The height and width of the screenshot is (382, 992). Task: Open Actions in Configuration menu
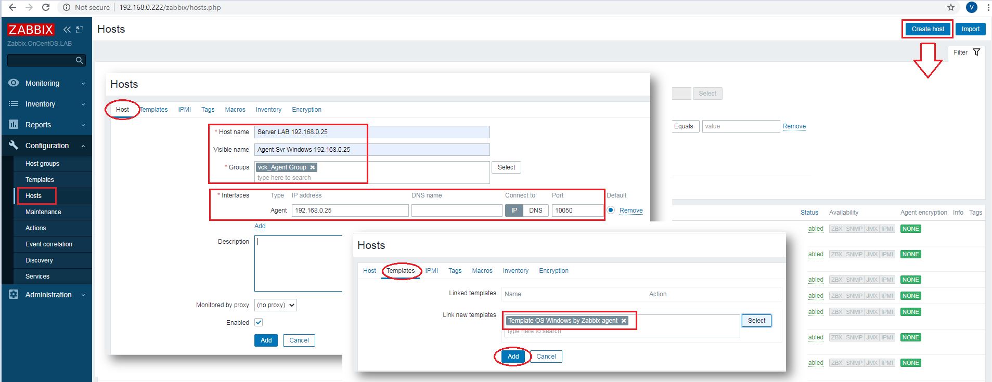tap(35, 228)
